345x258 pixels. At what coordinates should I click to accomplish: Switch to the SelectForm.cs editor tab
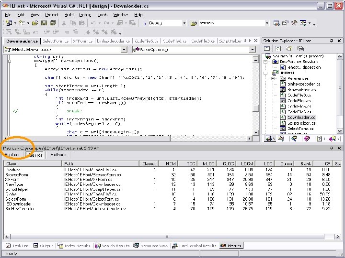(x=56, y=41)
